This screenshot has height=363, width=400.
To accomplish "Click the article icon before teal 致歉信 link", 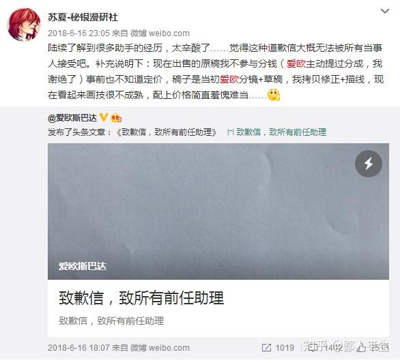I will [x=230, y=132].
